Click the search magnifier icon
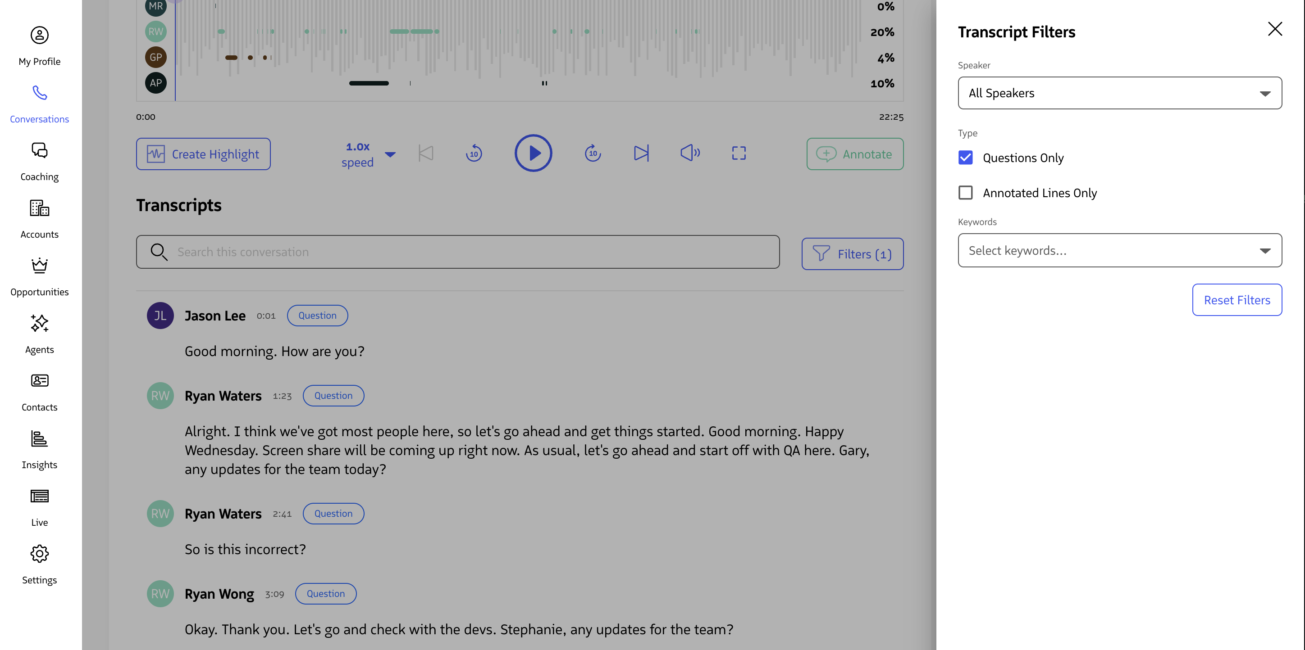1305x650 pixels. [x=159, y=252]
